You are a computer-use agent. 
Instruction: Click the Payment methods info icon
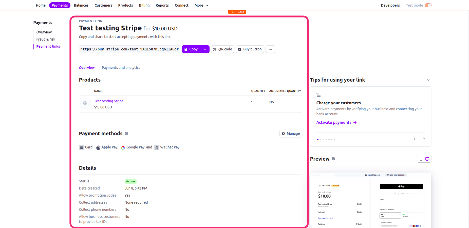126,134
